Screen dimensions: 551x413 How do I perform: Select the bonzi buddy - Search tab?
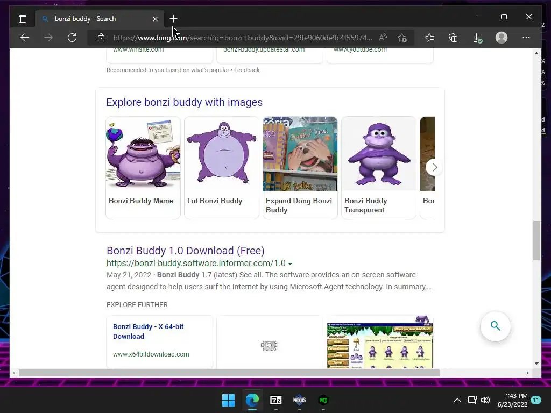click(99, 19)
